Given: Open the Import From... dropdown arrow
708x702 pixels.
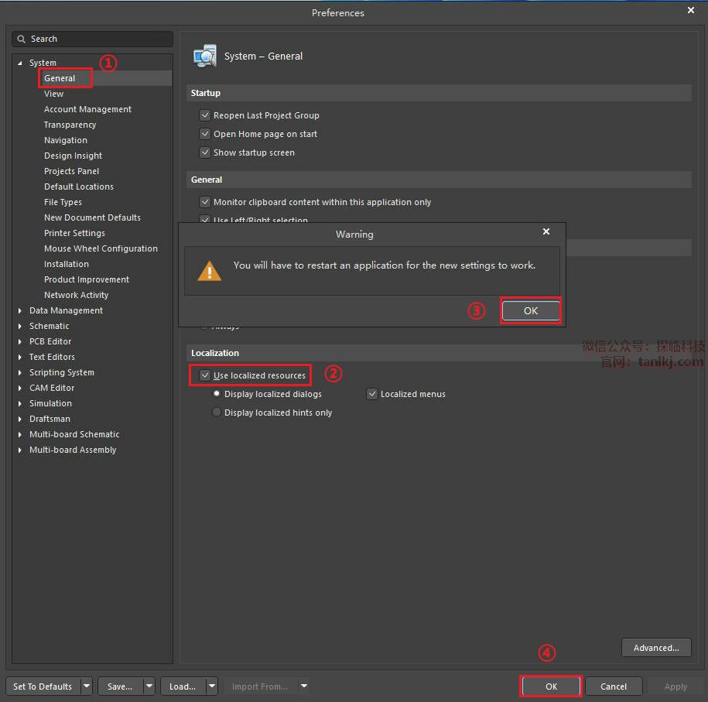Looking at the screenshot, I should tap(304, 687).
